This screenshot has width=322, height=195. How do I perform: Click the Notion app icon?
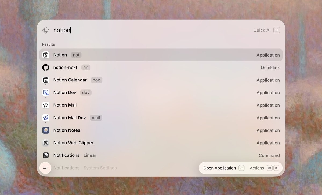[x=46, y=55]
